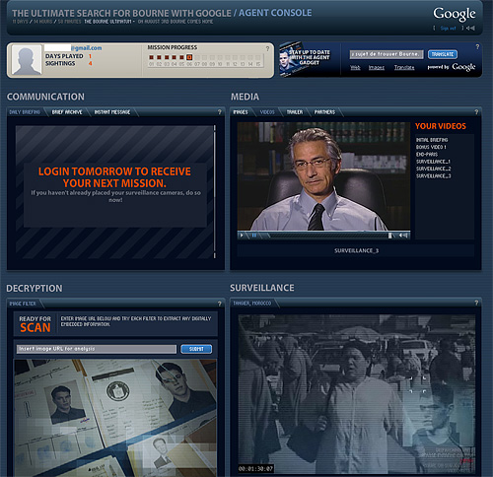Submit the image URL for analysis
Screen dimensions: 493x477
196,349
